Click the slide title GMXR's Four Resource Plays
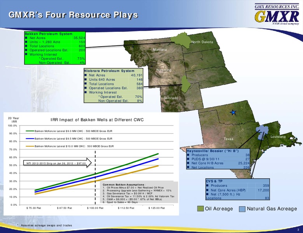Image resolution: width=303 pixels, height=233 pixels. click(x=73, y=15)
